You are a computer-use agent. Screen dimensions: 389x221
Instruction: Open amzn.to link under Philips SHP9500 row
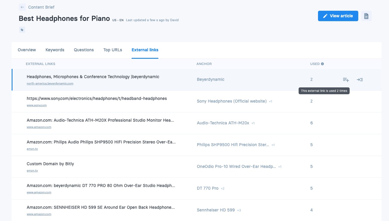point(32,149)
